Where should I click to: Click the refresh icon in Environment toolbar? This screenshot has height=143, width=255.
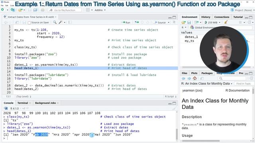point(249,22)
